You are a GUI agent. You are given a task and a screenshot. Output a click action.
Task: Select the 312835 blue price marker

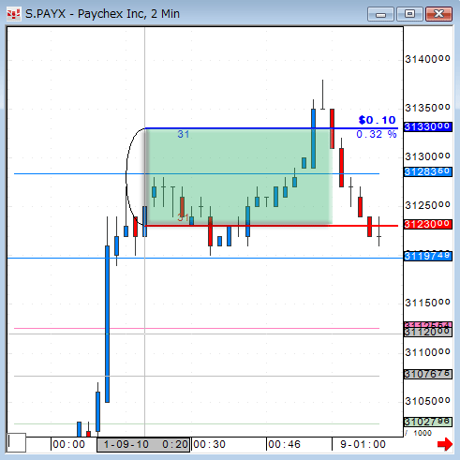click(427, 171)
